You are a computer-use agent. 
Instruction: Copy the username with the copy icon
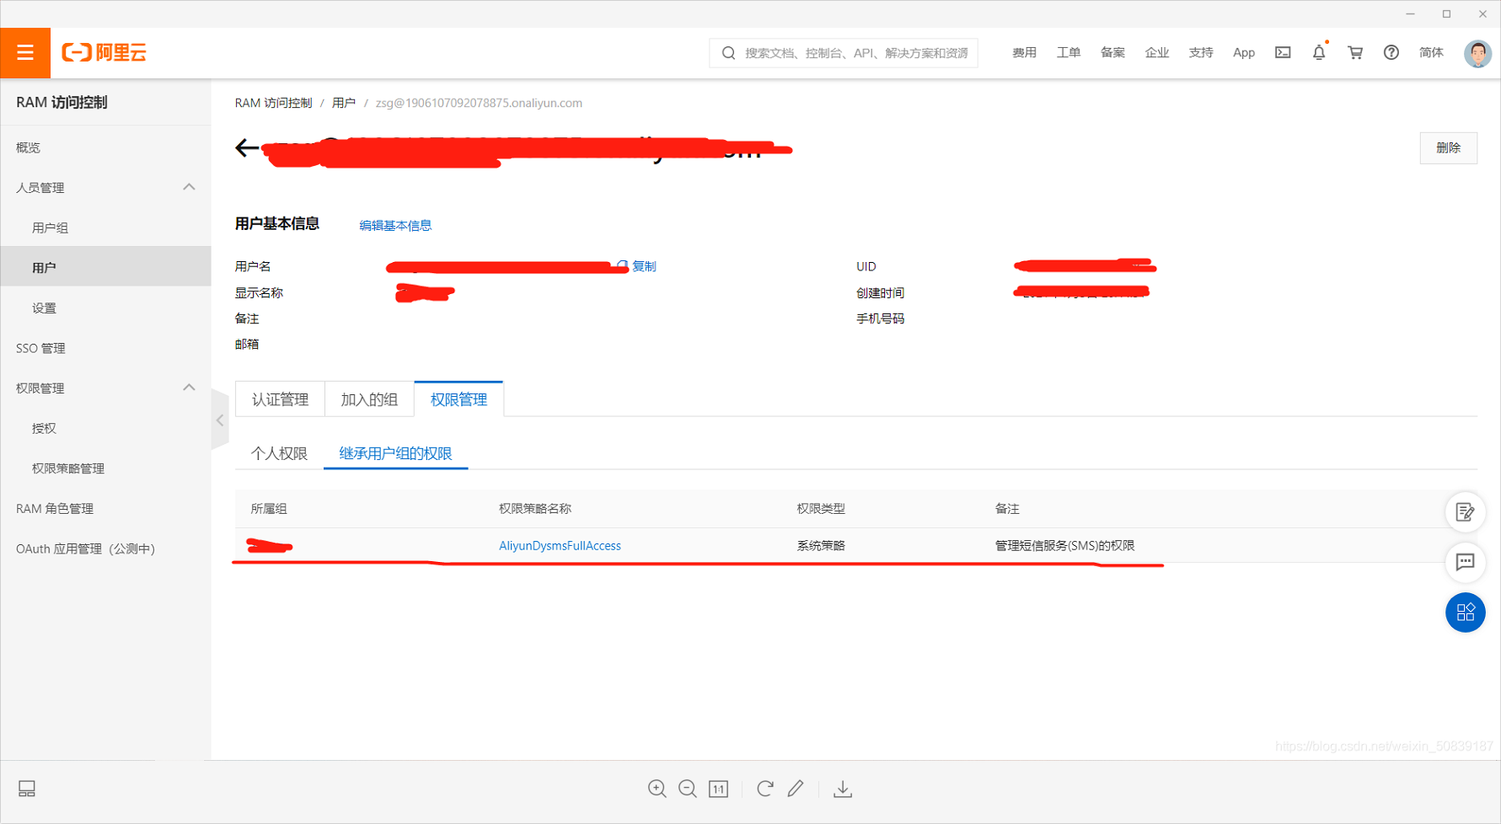tap(623, 265)
